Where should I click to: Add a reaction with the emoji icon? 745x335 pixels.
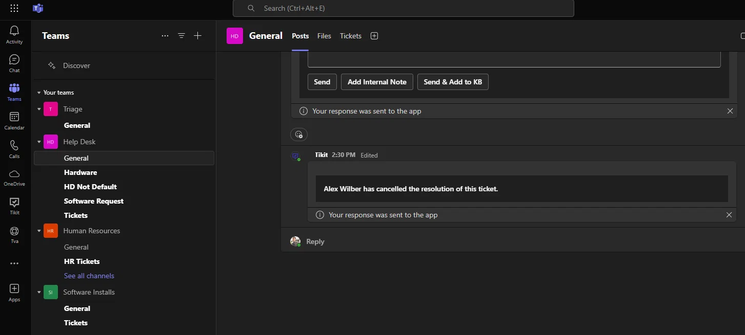(299, 135)
